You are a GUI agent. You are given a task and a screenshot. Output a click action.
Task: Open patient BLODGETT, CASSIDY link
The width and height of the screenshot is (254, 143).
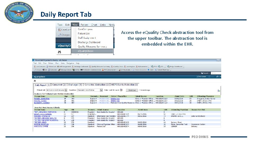click(x=42, y=103)
